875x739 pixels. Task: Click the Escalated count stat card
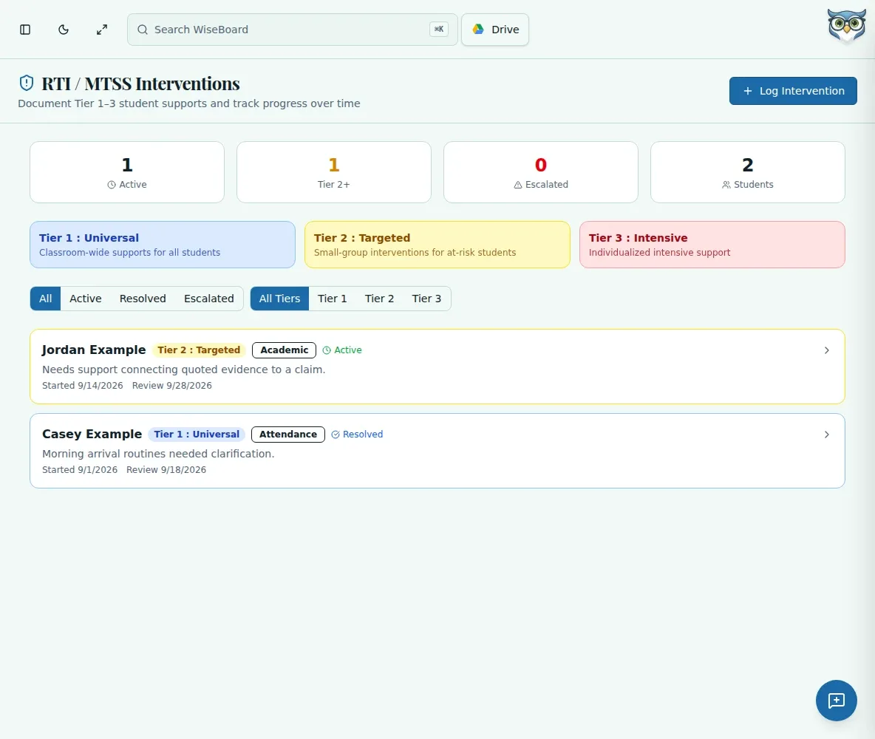tap(541, 172)
